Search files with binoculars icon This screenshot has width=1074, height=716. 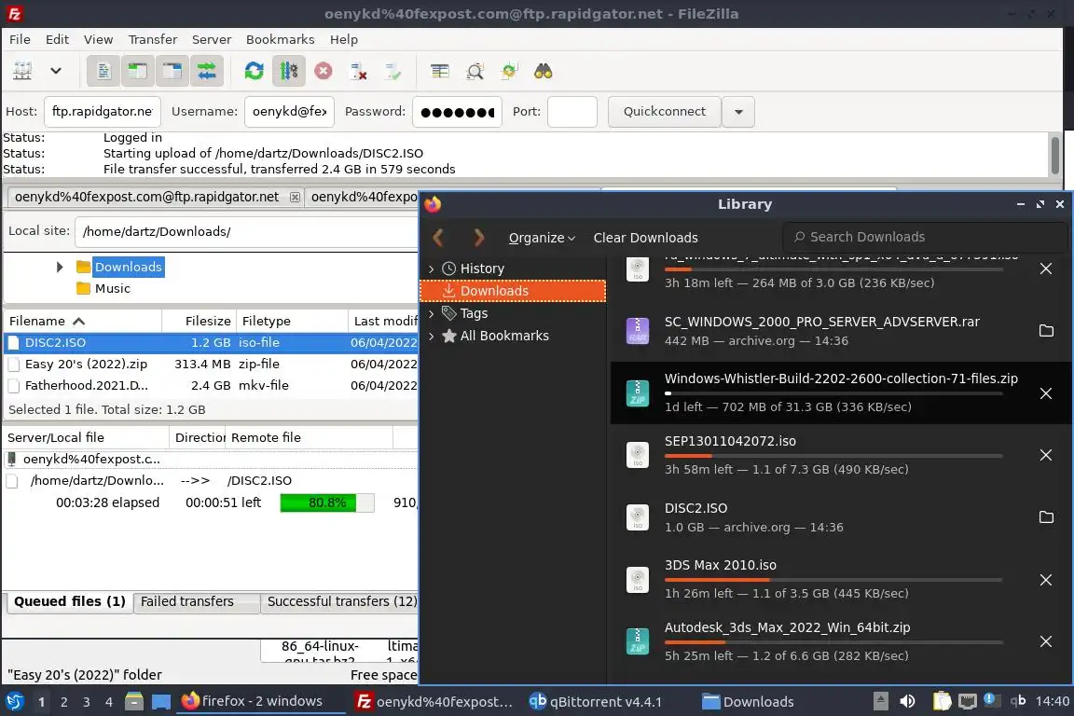(x=544, y=71)
